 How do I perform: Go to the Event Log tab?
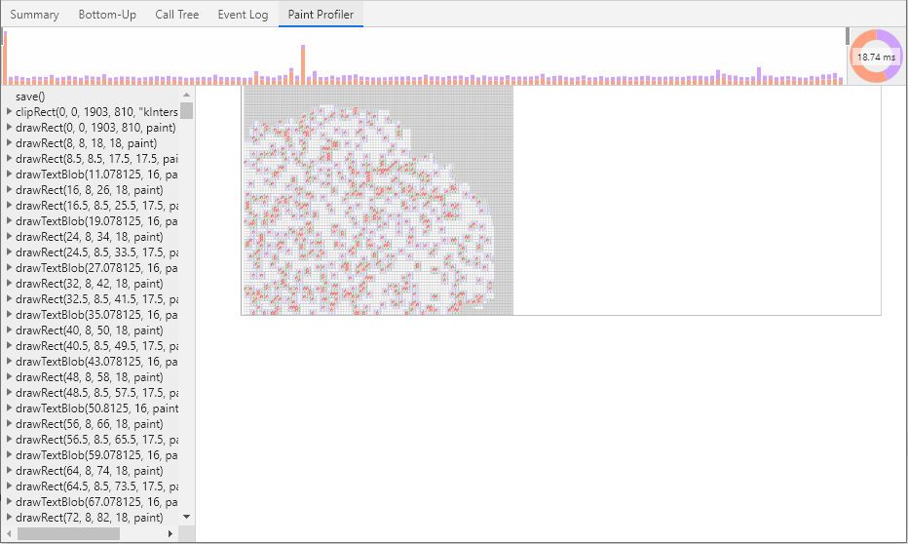243,15
